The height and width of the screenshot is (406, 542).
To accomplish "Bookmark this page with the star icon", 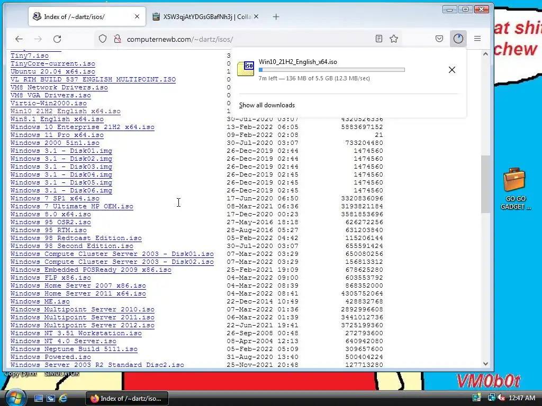I will click(x=394, y=39).
